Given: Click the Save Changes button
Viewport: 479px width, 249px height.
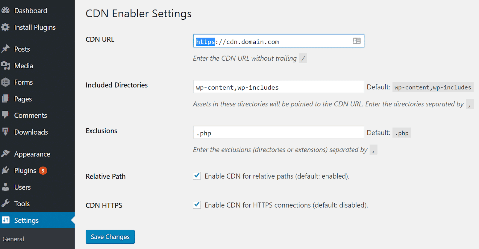Looking at the screenshot, I should pos(110,237).
